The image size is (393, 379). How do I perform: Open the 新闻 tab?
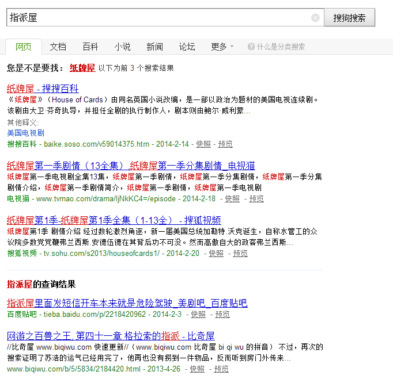click(154, 47)
